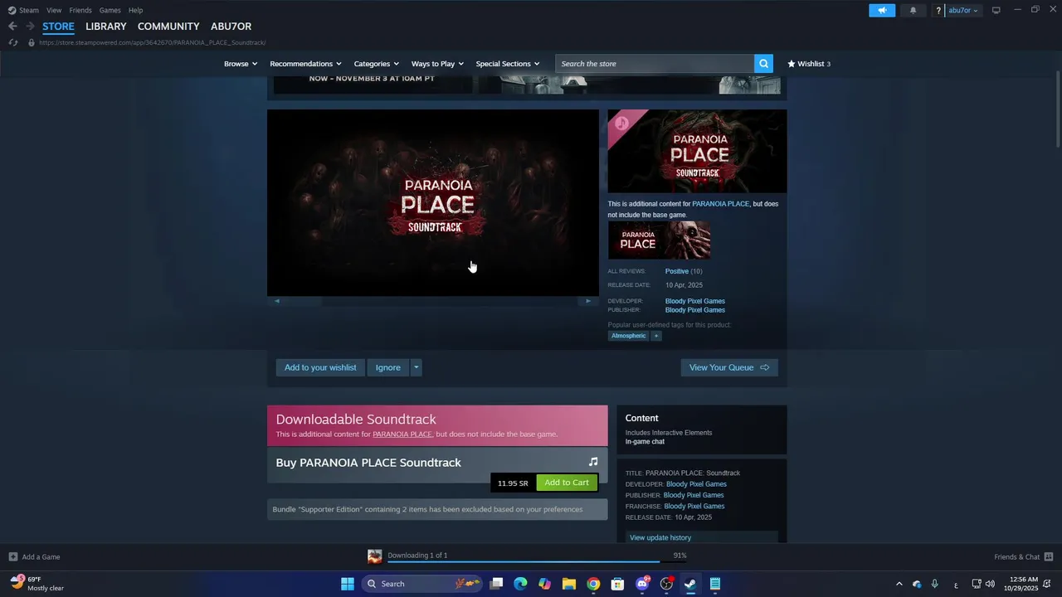The height and width of the screenshot is (597, 1062).
Task: Click Steam icon in taskbar
Action: [690, 584]
